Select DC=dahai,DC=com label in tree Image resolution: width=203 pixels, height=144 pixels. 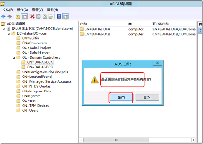pos(32,33)
